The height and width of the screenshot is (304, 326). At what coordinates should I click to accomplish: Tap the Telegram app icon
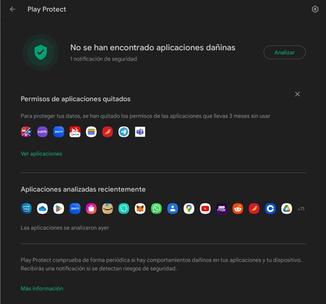[123, 132]
